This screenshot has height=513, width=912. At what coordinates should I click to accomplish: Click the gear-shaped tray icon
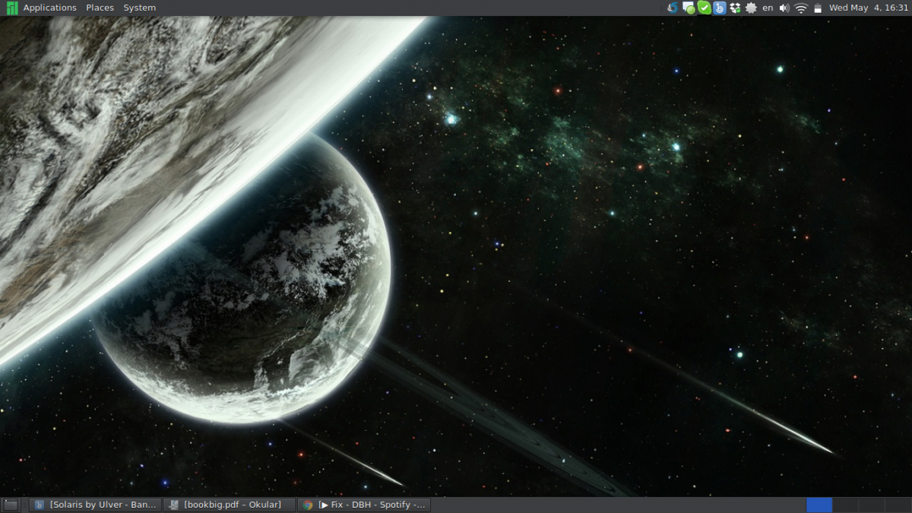751,8
